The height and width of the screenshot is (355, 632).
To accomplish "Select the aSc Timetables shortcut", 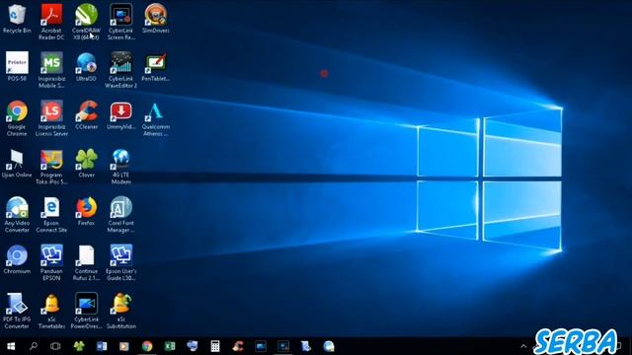I will 51,311.
